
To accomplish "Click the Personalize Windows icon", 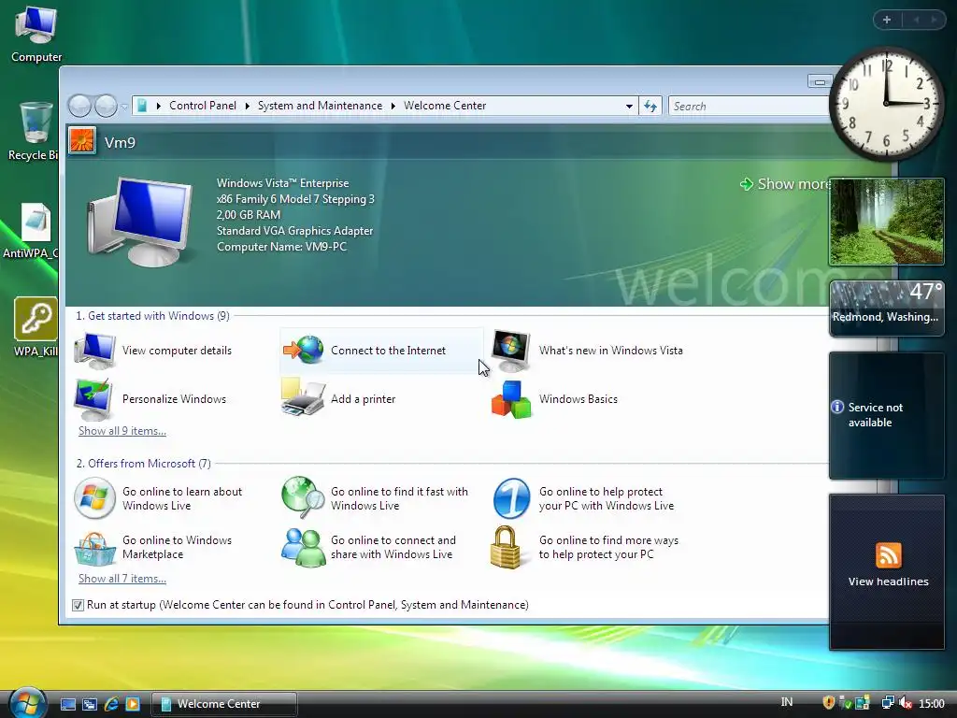I will pyautogui.click(x=93, y=399).
